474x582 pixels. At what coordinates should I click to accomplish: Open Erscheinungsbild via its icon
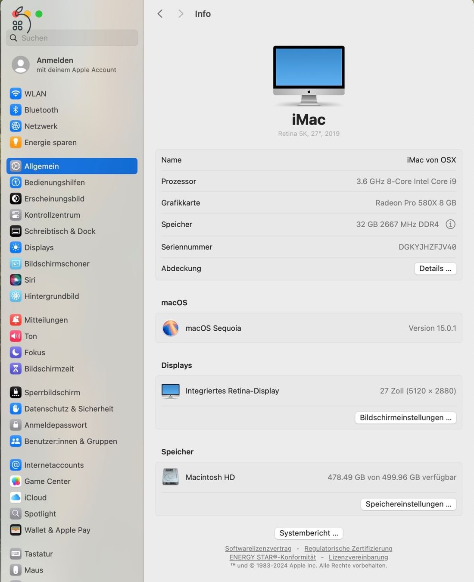pyautogui.click(x=16, y=199)
